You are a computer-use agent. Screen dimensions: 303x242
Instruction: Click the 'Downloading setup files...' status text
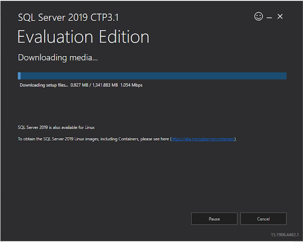click(44, 85)
